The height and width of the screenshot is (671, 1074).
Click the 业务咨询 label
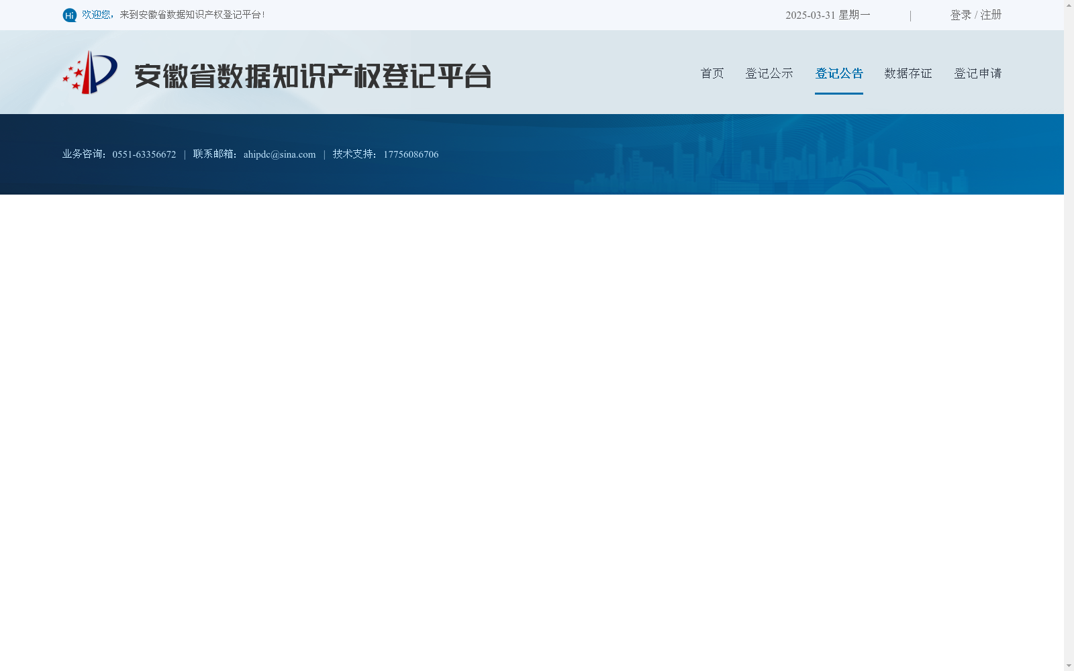coord(85,154)
